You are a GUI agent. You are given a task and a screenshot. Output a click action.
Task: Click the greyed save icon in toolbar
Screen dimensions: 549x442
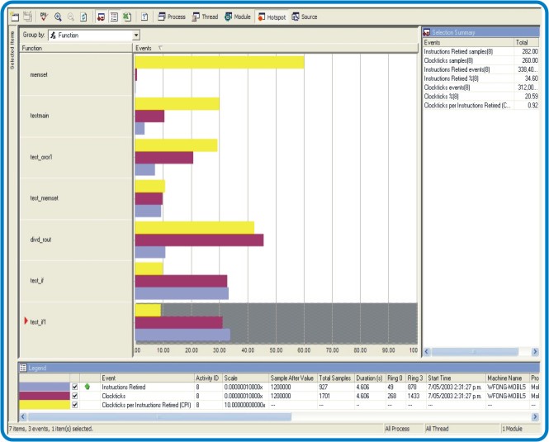coord(28,17)
